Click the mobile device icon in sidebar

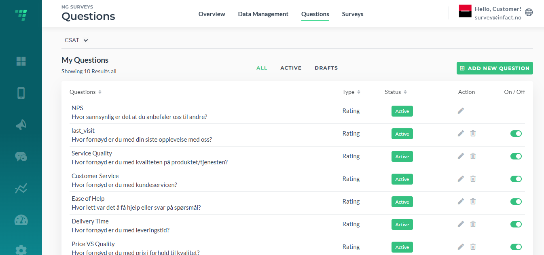point(21,93)
